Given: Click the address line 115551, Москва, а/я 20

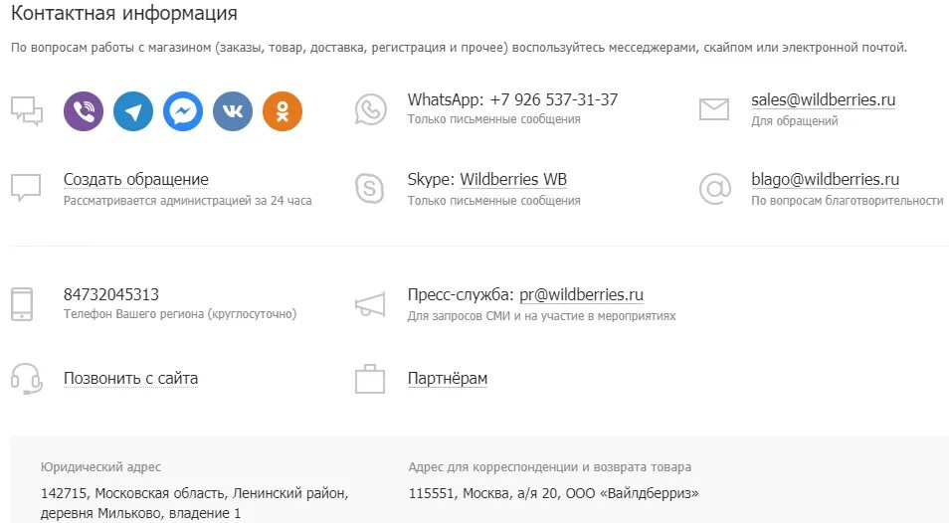Looking at the screenshot, I should click(554, 493).
